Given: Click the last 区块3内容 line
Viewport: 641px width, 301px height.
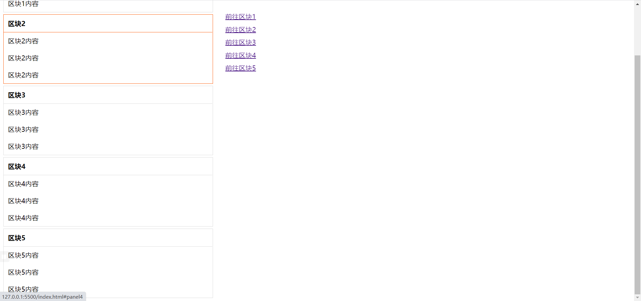Looking at the screenshot, I should pyautogui.click(x=23, y=146).
